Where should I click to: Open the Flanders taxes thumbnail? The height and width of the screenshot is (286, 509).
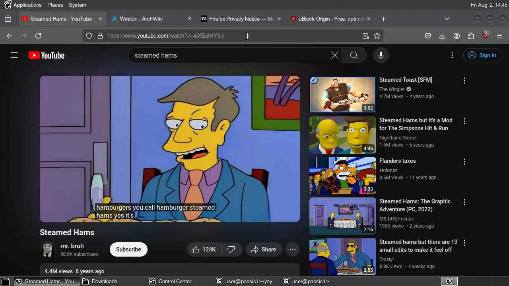[342, 176]
